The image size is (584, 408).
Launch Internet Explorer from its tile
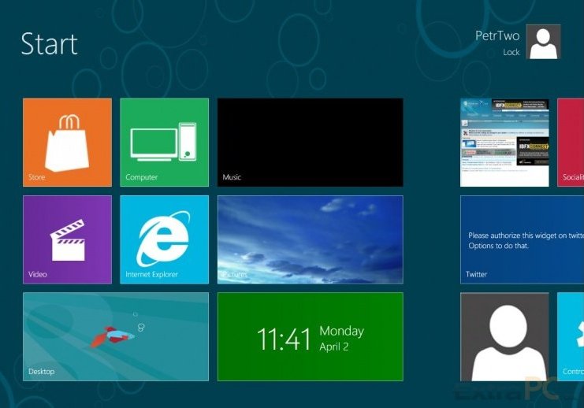164,239
